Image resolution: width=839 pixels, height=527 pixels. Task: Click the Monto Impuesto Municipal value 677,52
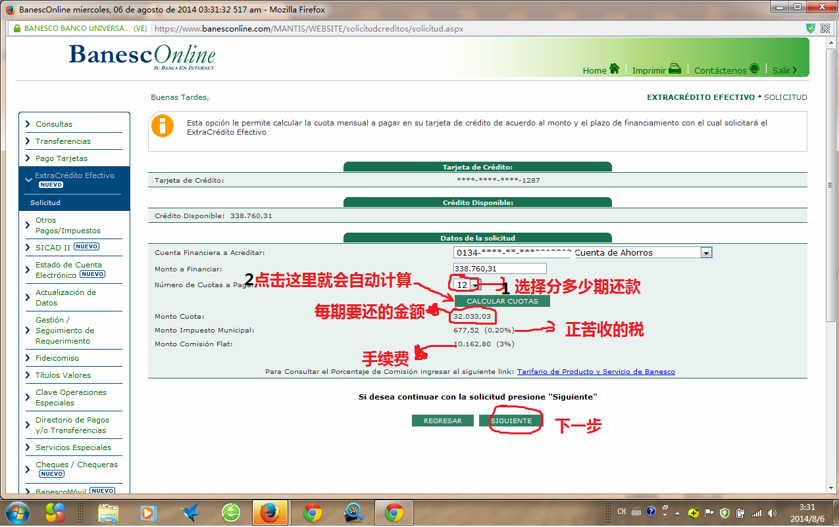tap(466, 331)
